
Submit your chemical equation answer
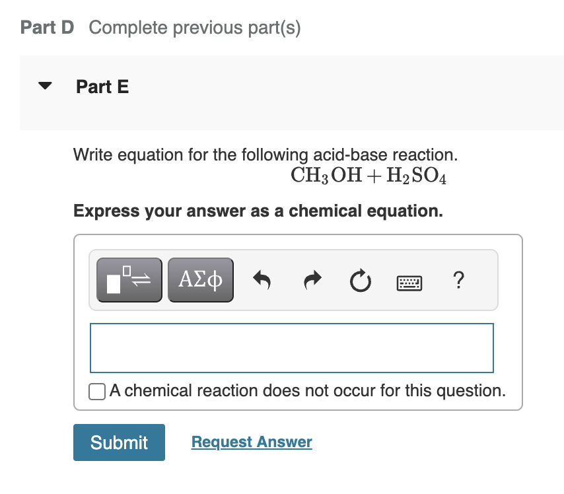click(x=119, y=442)
